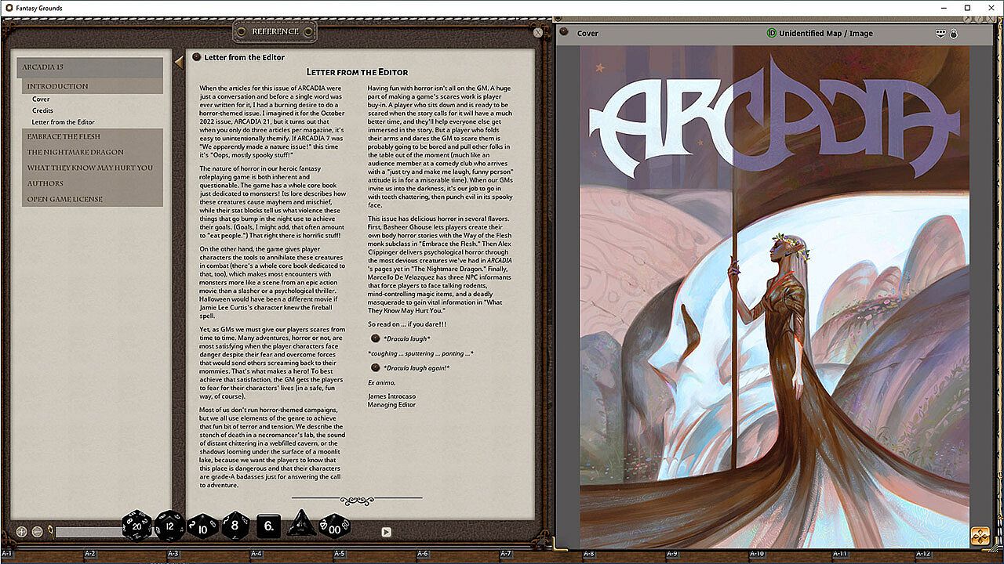The height and width of the screenshot is (564, 1004).
Task: Click link icon beside Letter from the Editor title
Action: coord(196,57)
